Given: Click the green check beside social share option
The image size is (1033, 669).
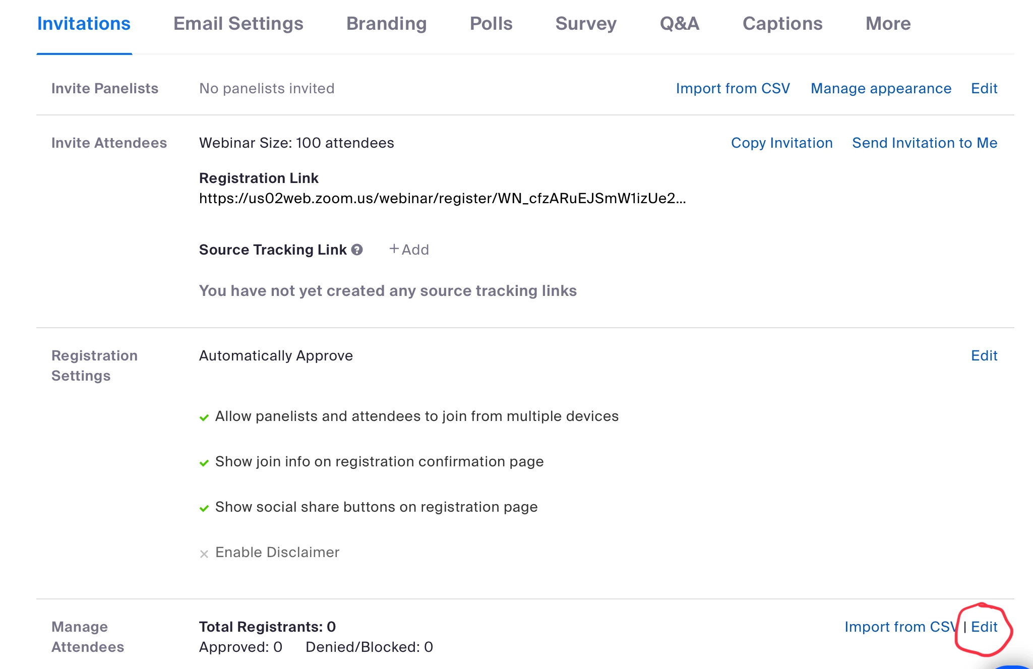Looking at the screenshot, I should pos(204,508).
